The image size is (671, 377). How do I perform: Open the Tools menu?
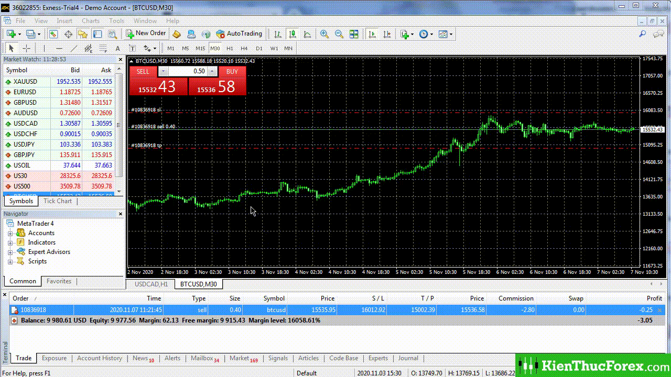click(x=116, y=21)
